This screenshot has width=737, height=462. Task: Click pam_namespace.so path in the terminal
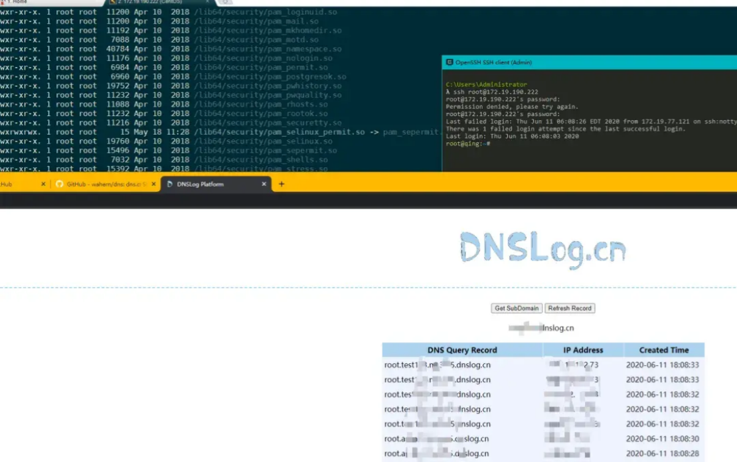pos(268,49)
